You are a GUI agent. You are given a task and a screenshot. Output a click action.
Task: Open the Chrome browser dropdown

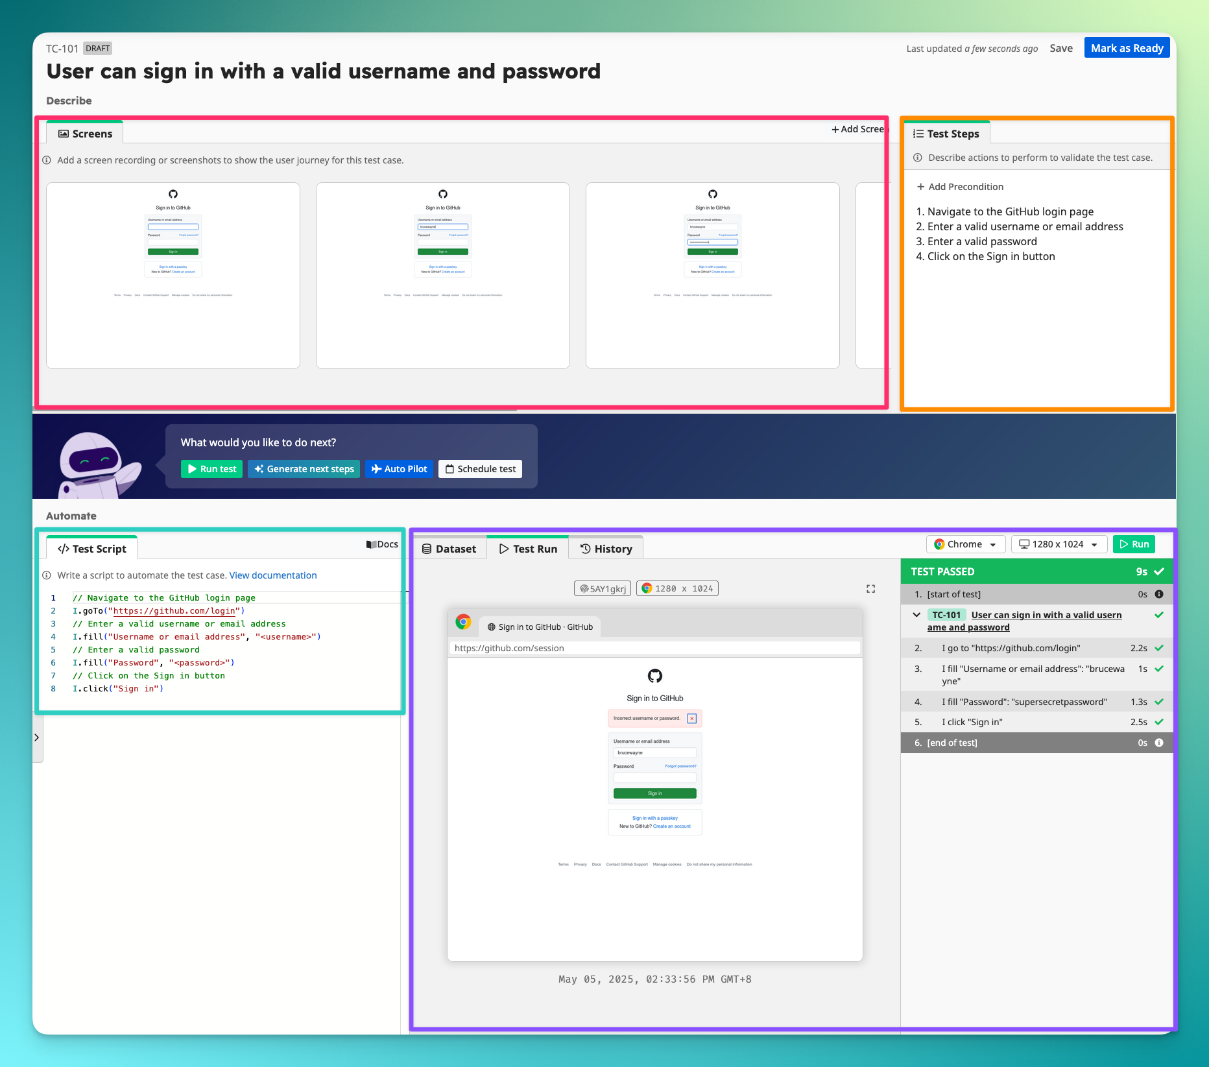966,544
